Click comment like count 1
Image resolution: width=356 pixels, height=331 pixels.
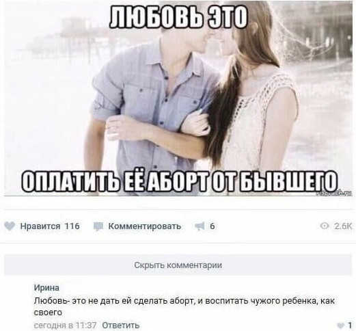(x=350, y=325)
